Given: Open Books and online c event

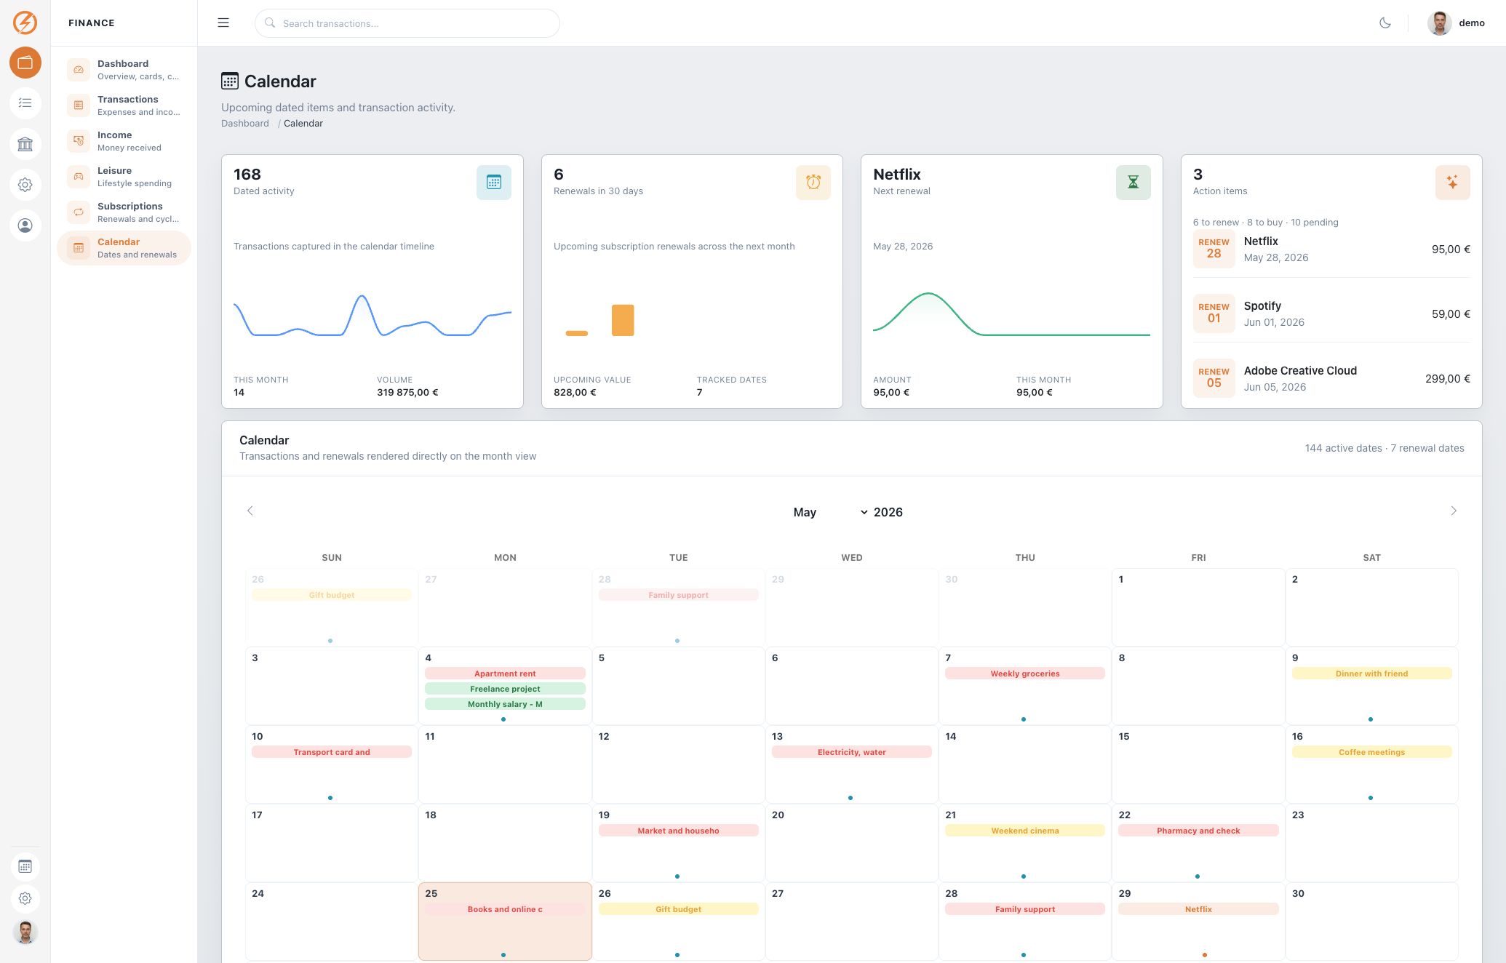Looking at the screenshot, I should pos(505,909).
